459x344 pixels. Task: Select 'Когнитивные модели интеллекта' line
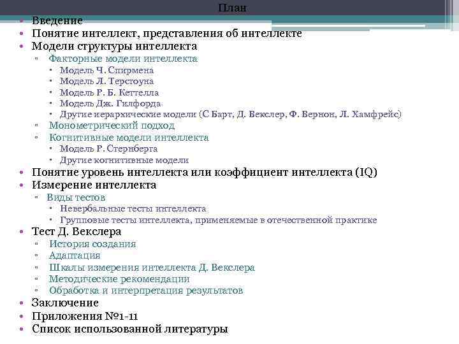point(129,138)
